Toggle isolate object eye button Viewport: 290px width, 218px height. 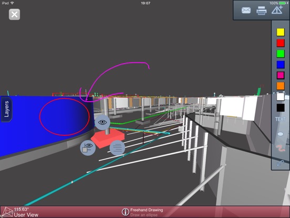point(88,148)
